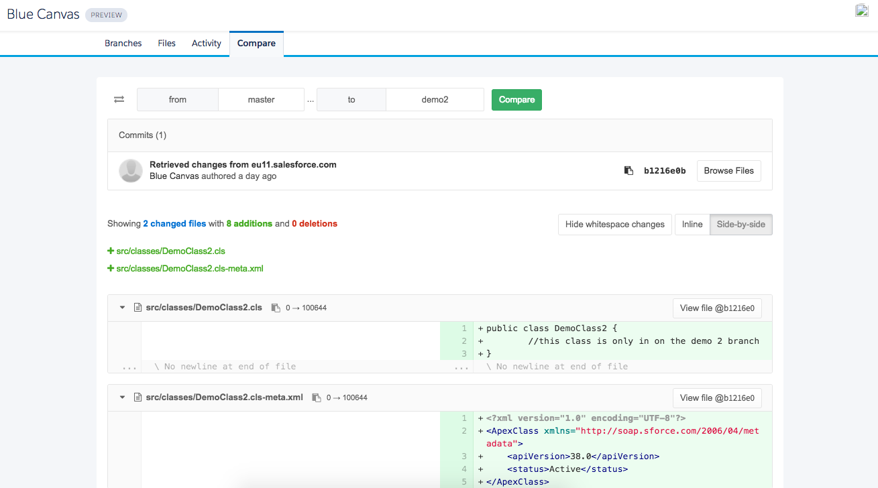The height and width of the screenshot is (488, 878).
Task: Click the commit author avatar
Action: pyautogui.click(x=131, y=171)
